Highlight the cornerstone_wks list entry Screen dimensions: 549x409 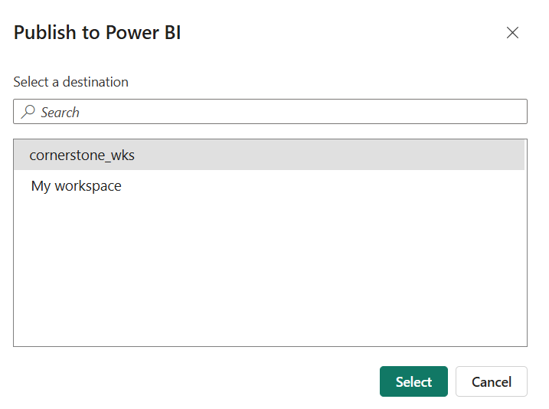click(82, 155)
